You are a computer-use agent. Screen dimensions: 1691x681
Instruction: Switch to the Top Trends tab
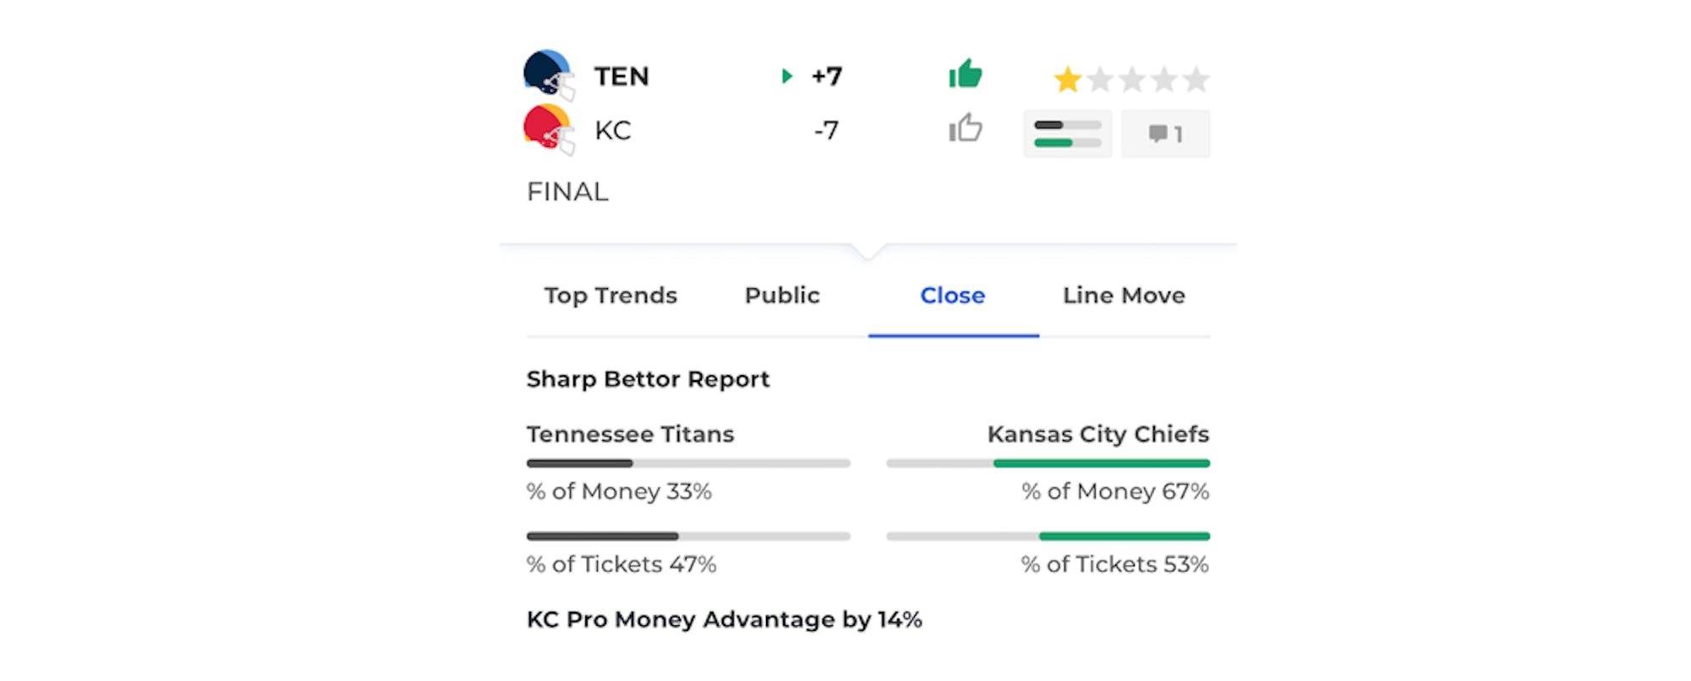coord(610,296)
